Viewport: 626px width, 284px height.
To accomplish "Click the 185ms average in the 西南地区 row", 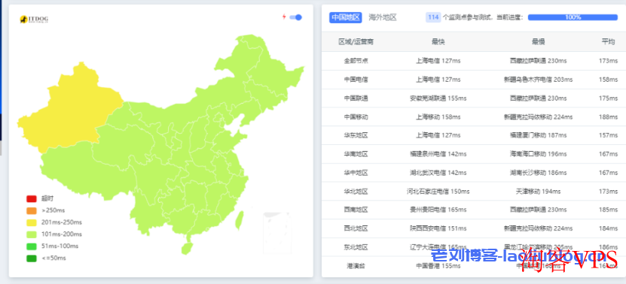I will (x=609, y=210).
